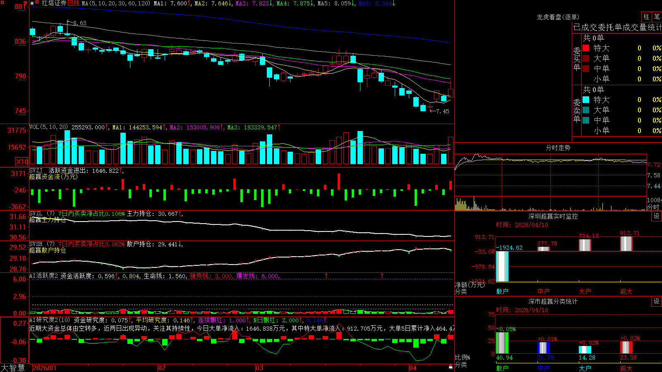Viewport: 662px width, 372px height.
Task: Click the 爆发线: 6.000 label
Action: pos(258,276)
